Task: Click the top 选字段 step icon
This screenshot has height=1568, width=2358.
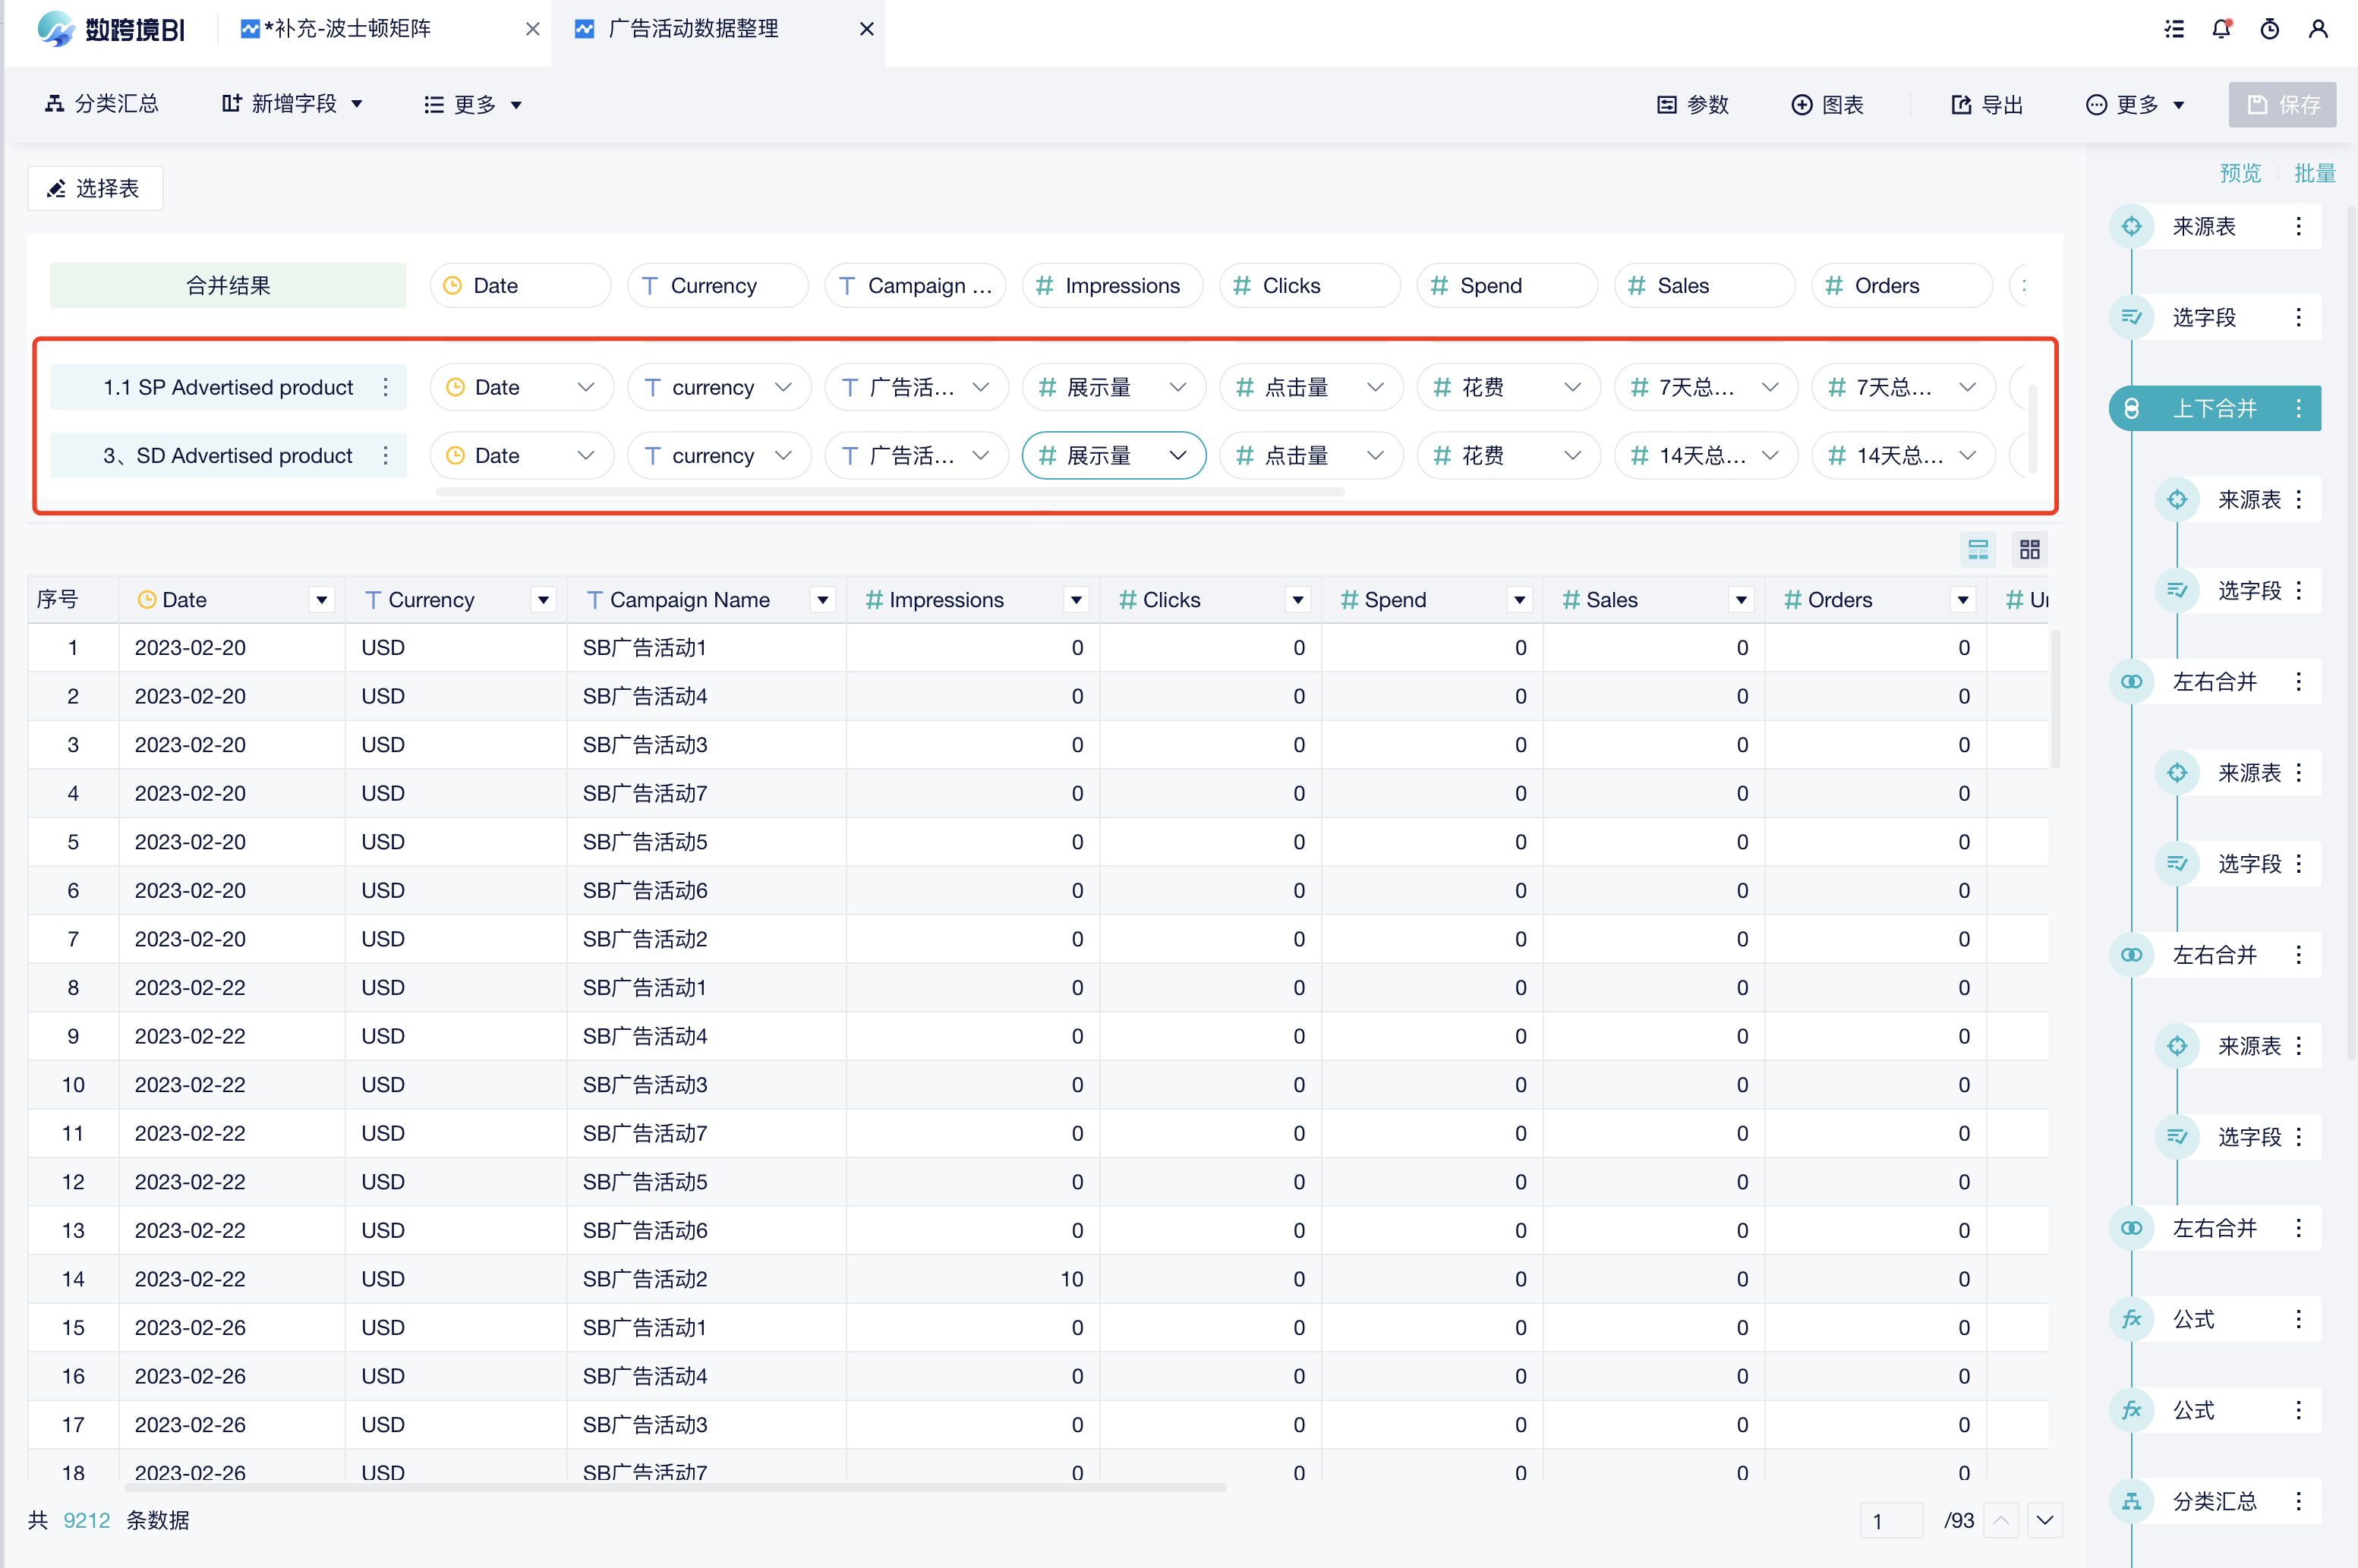Action: click(x=2132, y=317)
